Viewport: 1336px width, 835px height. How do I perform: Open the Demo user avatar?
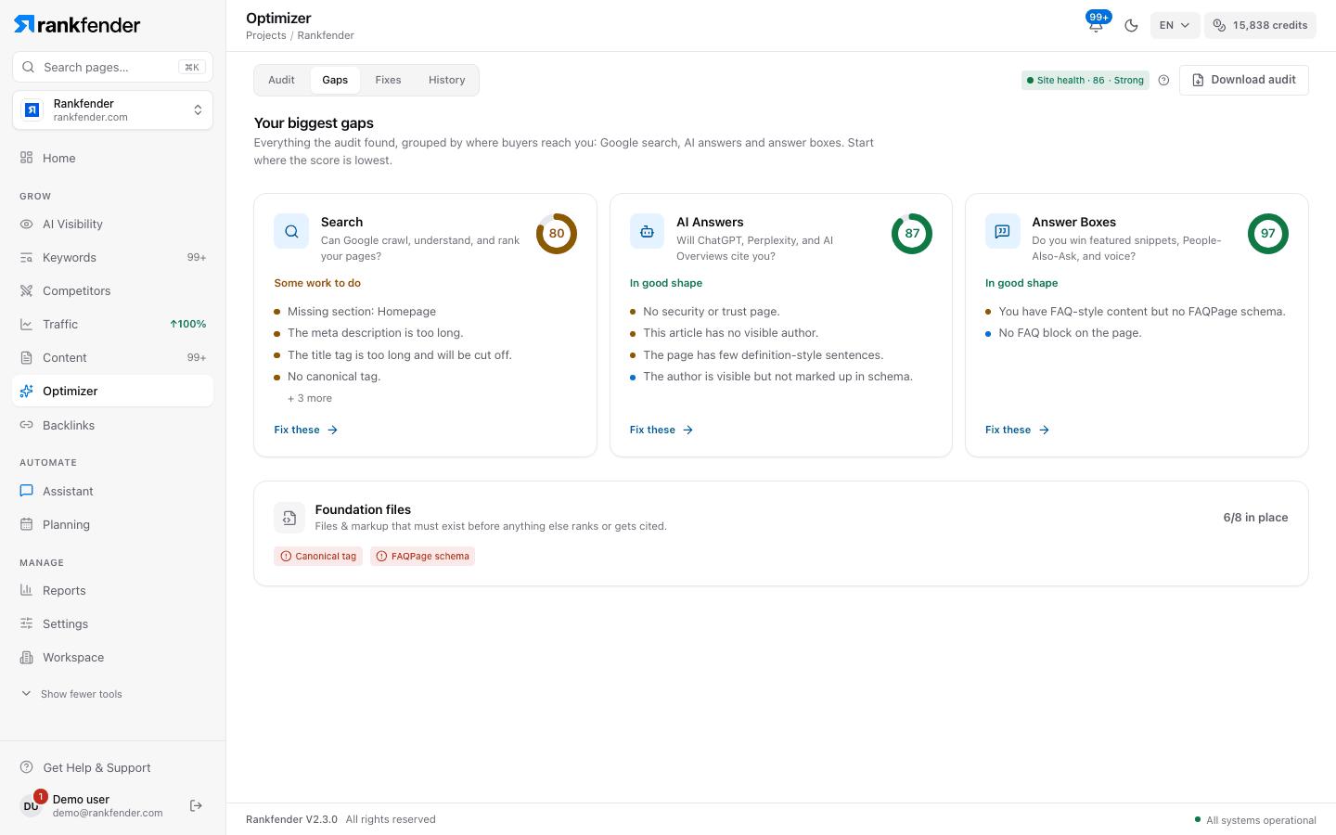click(x=32, y=805)
